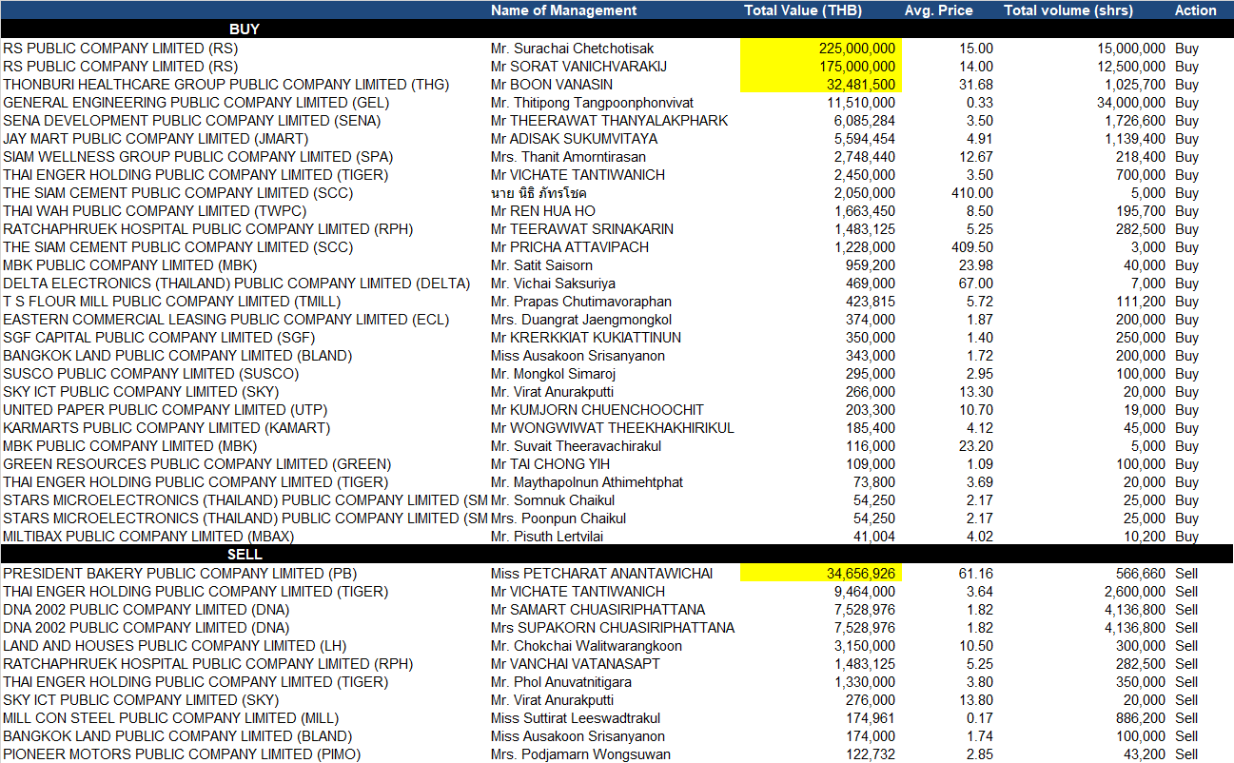Click Mrs SUPAKORN CHUASIRIPHATTANA cell

click(613, 628)
